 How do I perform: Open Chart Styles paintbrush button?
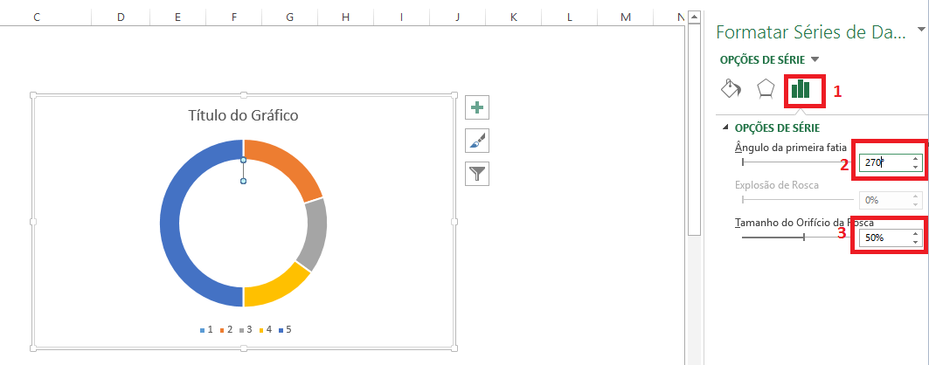tap(476, 140)
